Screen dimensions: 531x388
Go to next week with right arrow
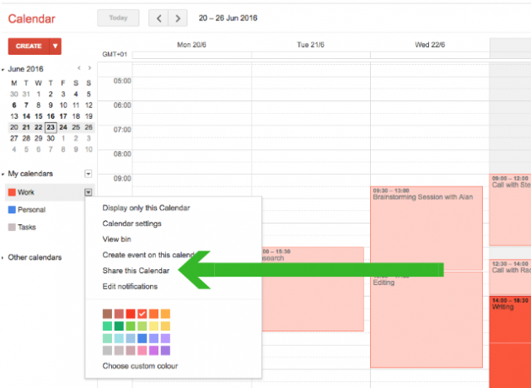[178, 18]
